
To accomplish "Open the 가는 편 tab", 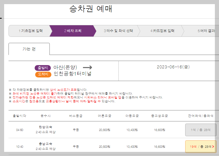I will coord(29,49).
